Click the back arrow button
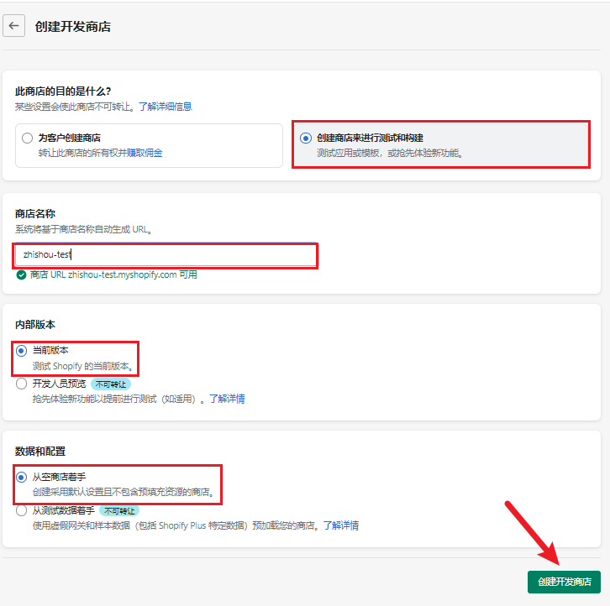610x606 pixels. [x=14, y=26]
